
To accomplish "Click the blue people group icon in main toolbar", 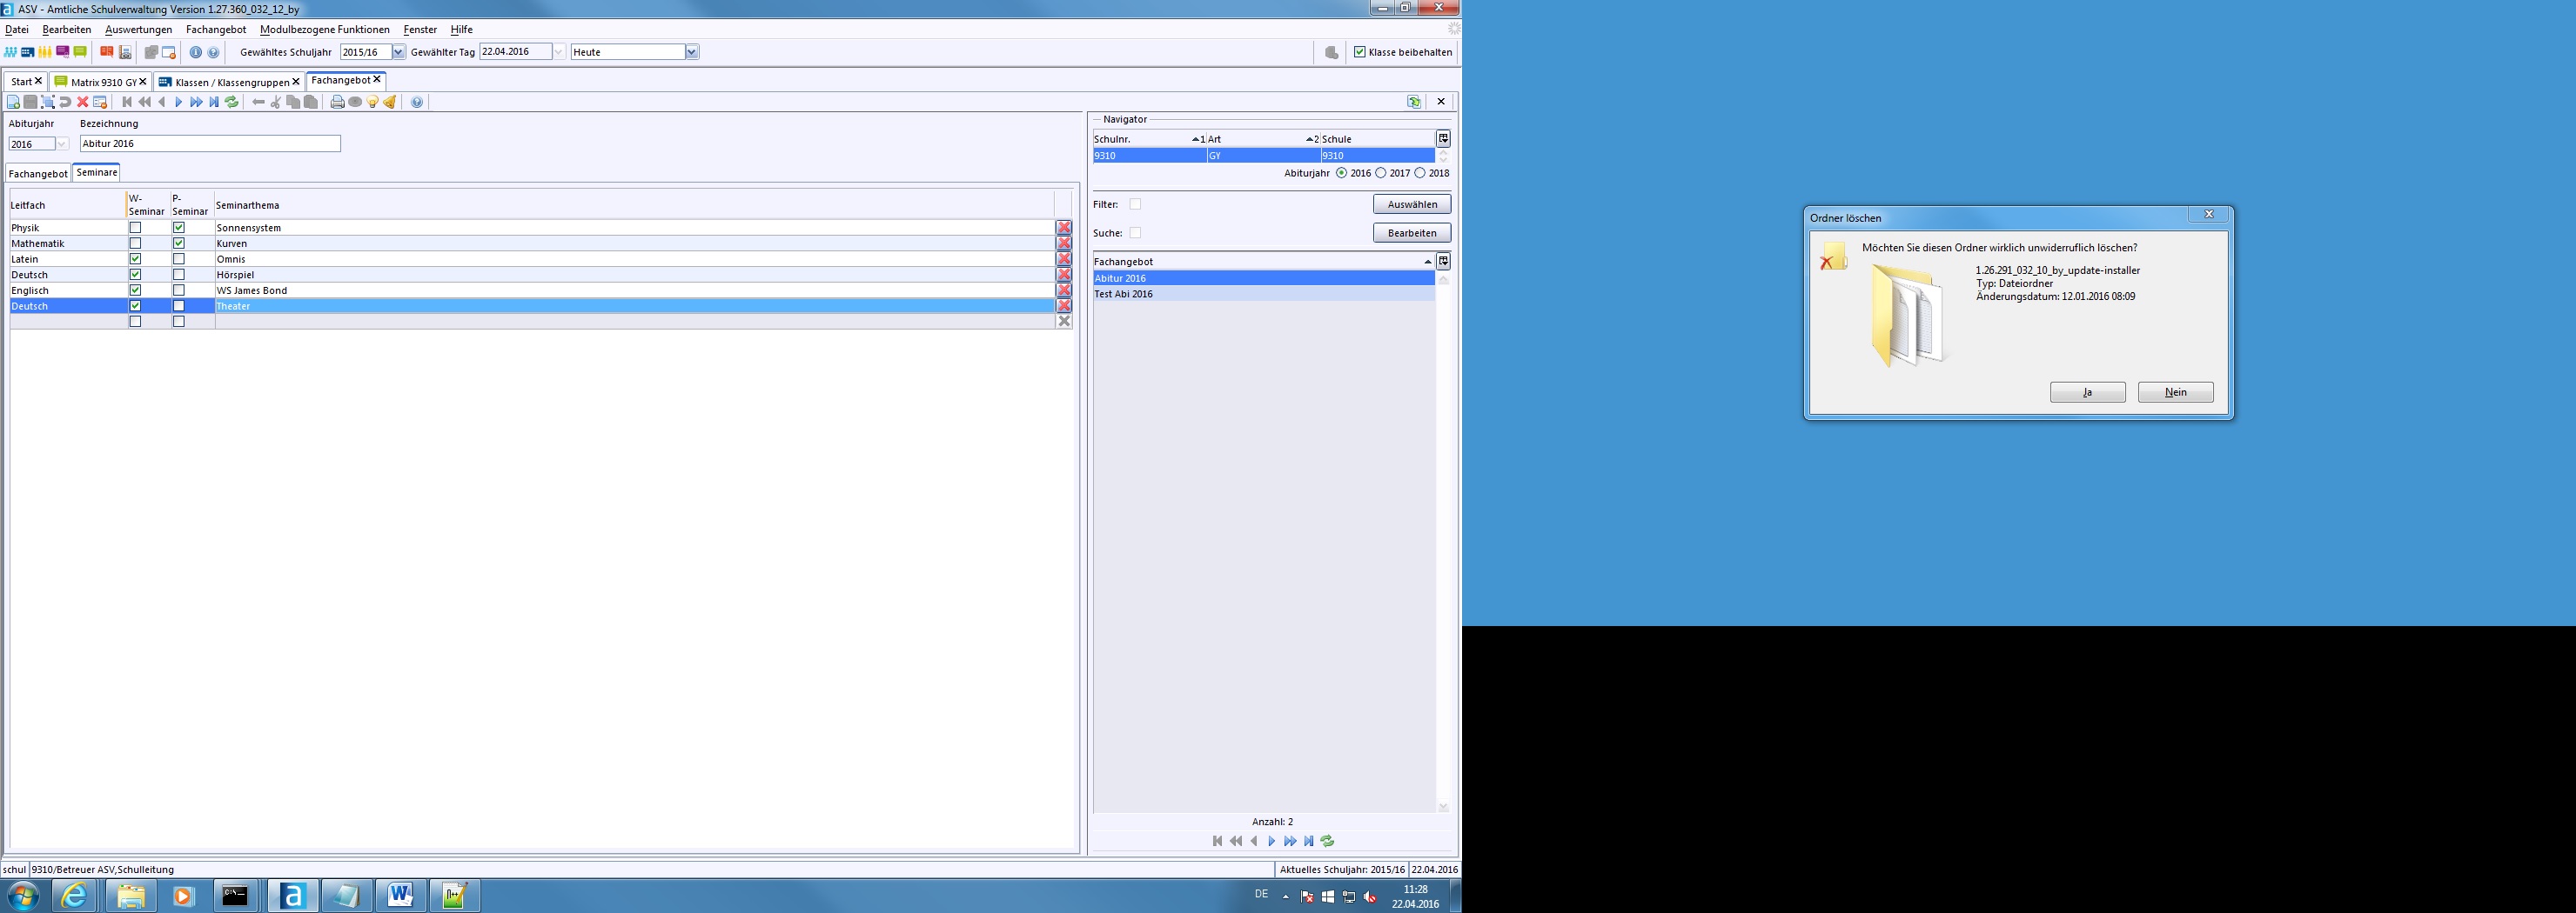I will coord(10,52).
